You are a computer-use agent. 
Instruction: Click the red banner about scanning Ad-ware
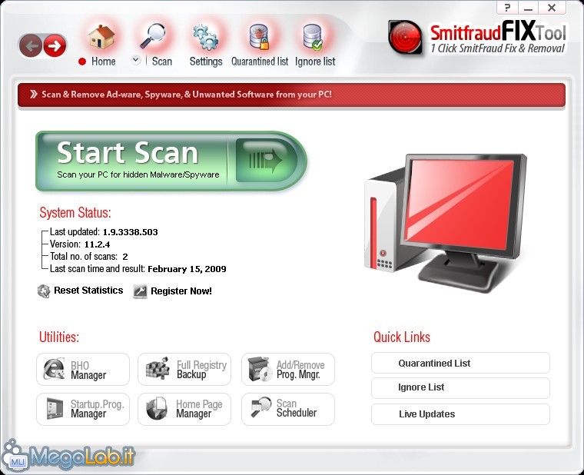coord(291,95)
